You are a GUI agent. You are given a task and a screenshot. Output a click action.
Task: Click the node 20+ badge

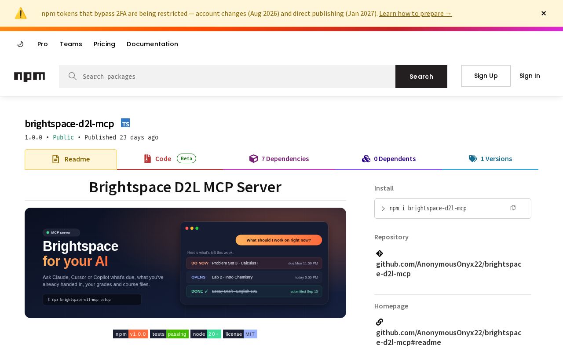click(x=206, y=334)
